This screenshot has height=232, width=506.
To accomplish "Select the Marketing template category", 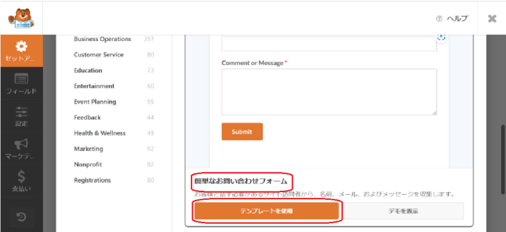I will coord(89,149).
